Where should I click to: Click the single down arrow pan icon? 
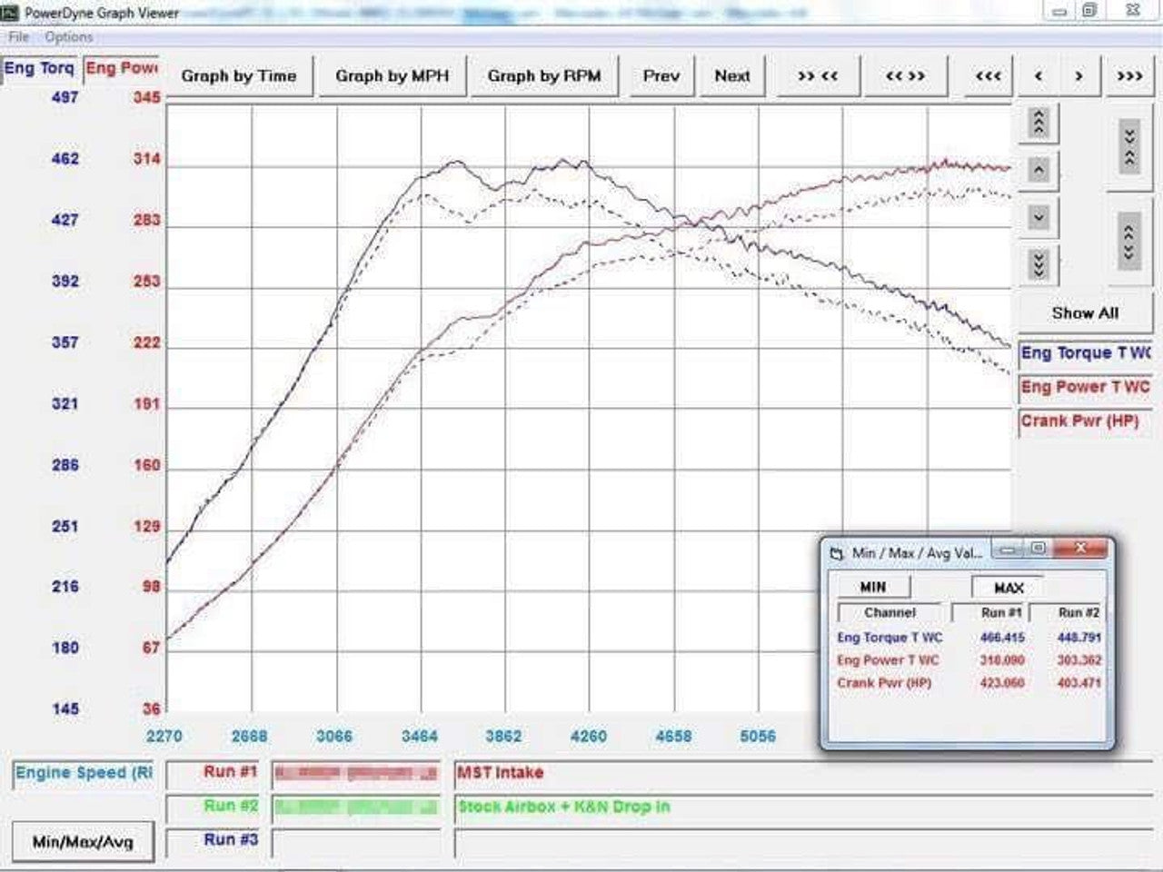1037,217
